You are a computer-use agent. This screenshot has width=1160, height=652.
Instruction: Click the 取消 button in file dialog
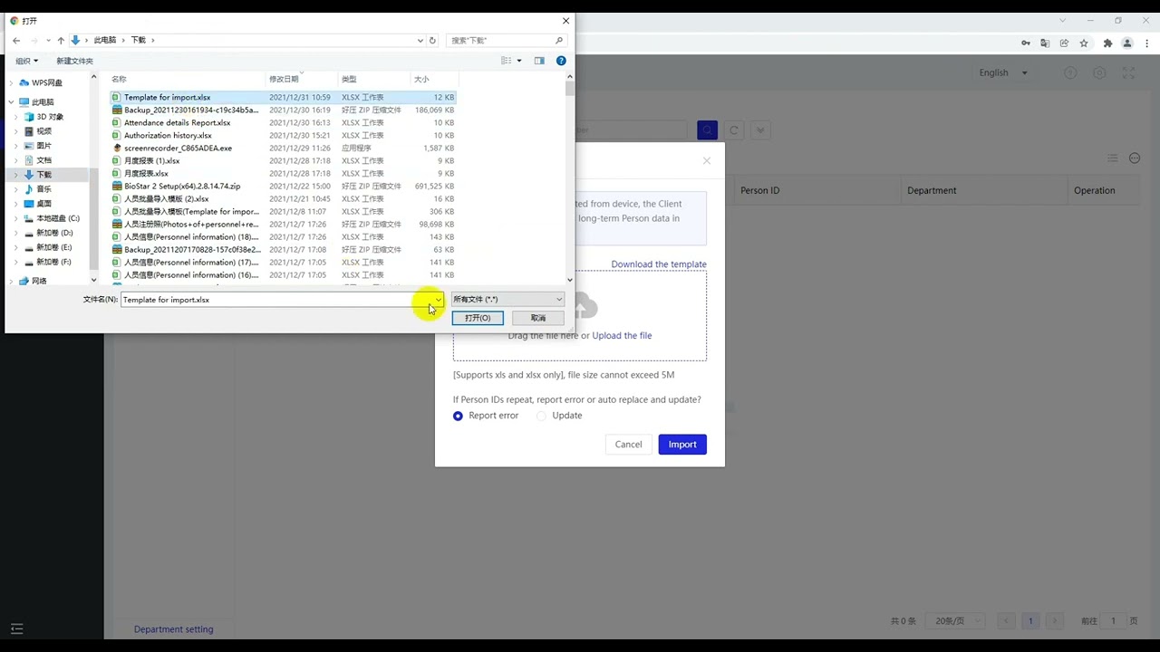pyautogui.click(x=538, y=318)
